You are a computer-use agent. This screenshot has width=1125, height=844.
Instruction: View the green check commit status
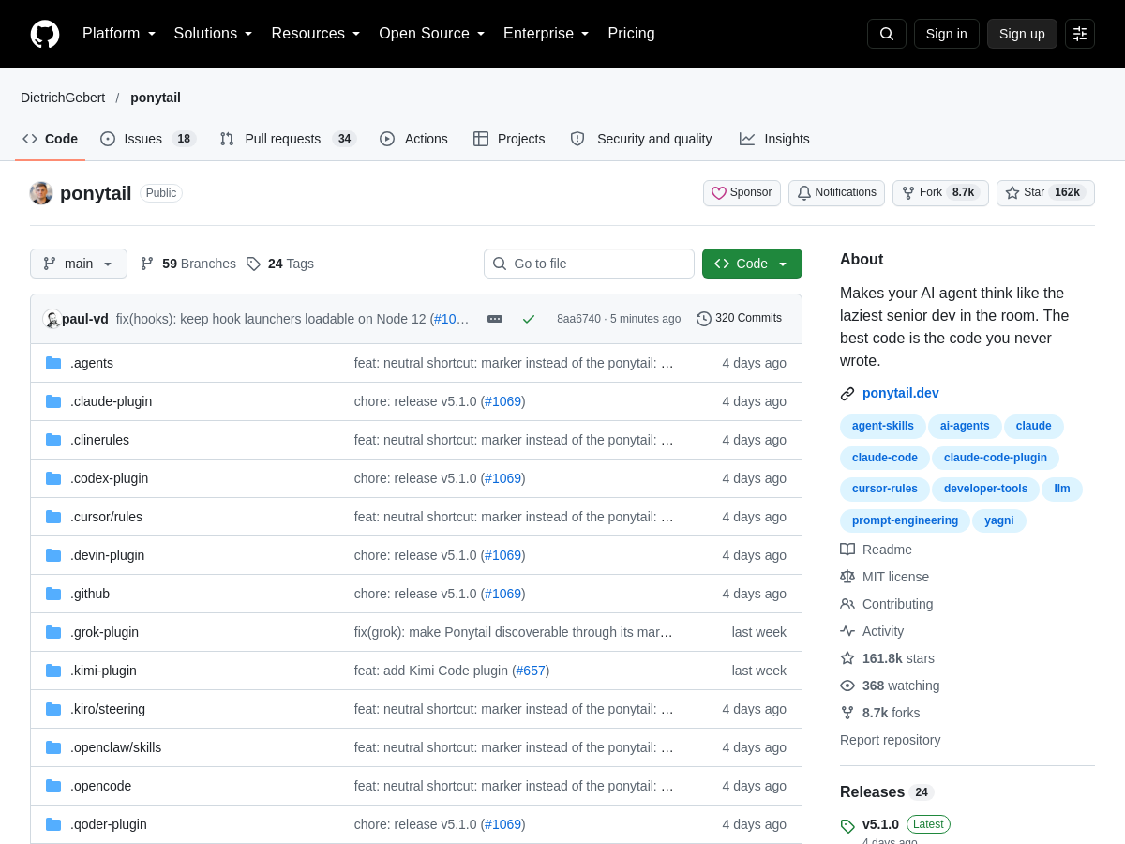click(529, 319)
